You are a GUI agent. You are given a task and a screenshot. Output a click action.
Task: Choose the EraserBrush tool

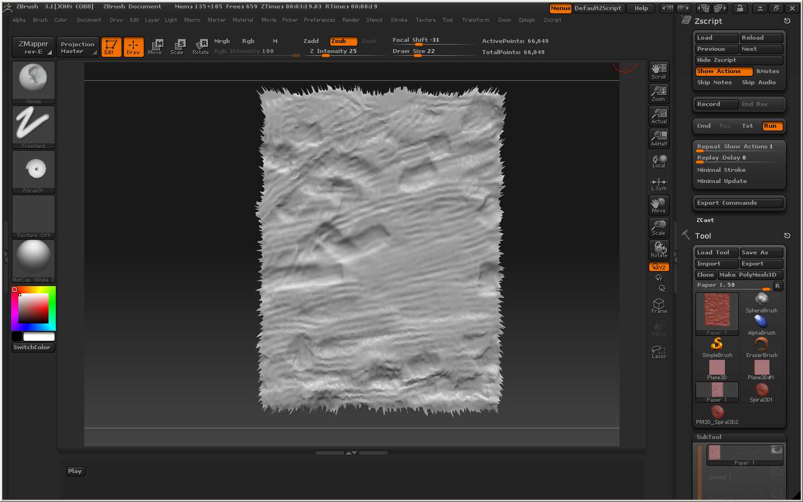click(x=761, y=347)
